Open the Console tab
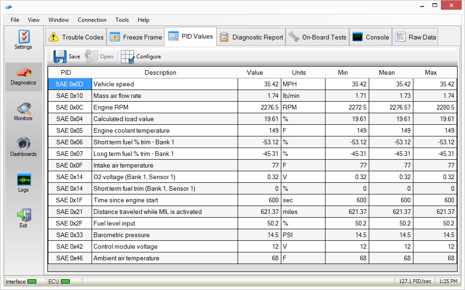The image size is (465, 290). (x=371, y=37)
